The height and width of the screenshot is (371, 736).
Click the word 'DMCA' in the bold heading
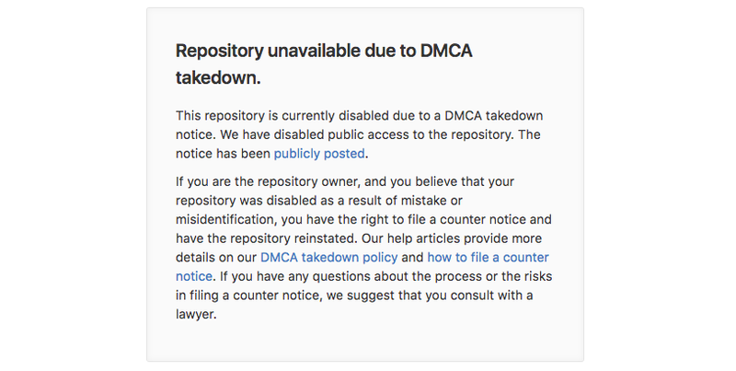pyautogui.click(x=446, y=51)
